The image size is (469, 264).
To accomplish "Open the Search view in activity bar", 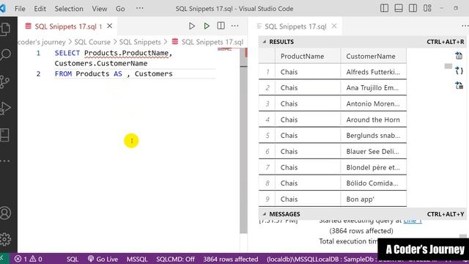I will (x=5, y=55).
